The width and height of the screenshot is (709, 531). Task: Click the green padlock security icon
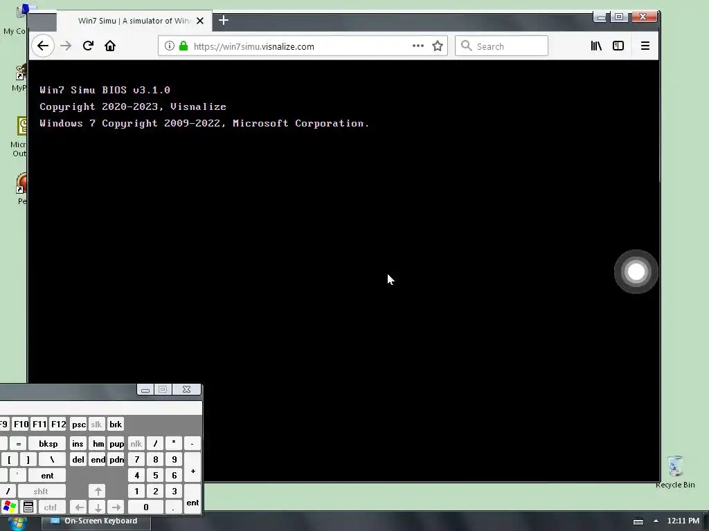click(183, 46)
